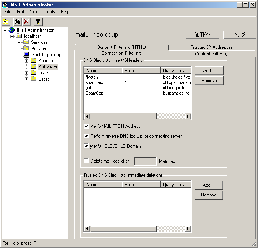Open the Edit menu
This screenshot has height=248, width=258.
click(20, 12)
